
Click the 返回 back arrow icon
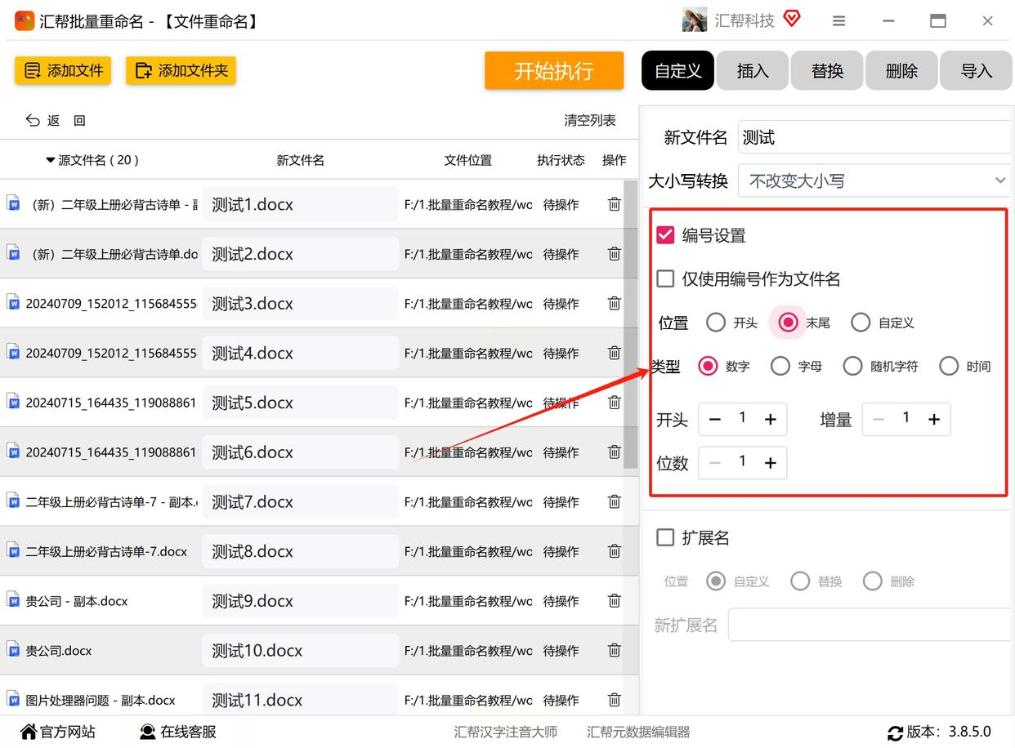click(33, 120)
